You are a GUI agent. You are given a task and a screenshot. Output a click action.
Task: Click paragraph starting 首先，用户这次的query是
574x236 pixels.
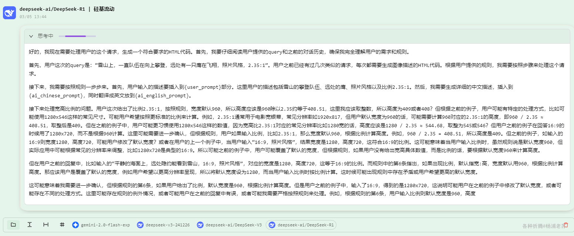pyautogui.click(x=297, y=70)
